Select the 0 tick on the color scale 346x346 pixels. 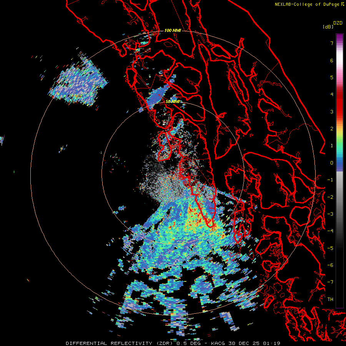[x=332, y=163]
